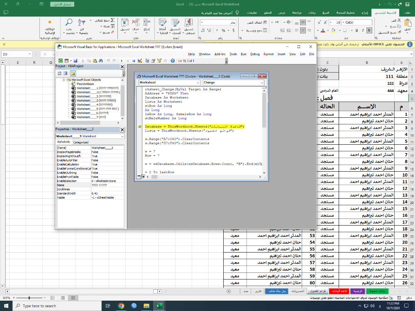Screen dimensions: 415x311
Task: Switch to the Alphabetic tab in Properties
Action: [64, 142]
